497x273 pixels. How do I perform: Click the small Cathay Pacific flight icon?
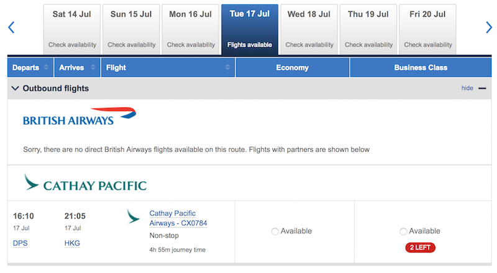click(133, 217)
